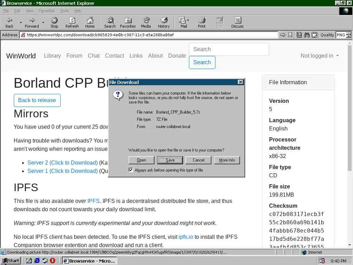Click the WinWorld site logo text
353x265 pixels.
point(21,56)
